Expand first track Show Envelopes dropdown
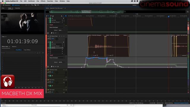This screenshot has width=190, height=107. 57,27
